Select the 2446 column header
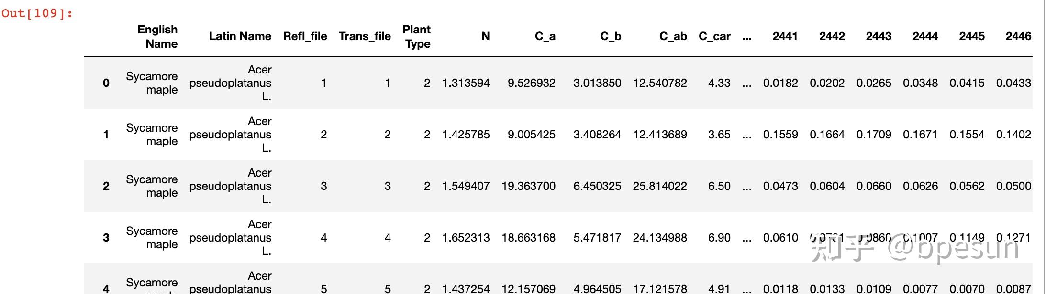The image size is (1046, 294). [1018, 36]
